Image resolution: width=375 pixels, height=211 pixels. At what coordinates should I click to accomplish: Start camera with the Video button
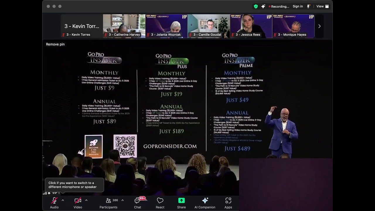pyautogui.click(x=78, y=203)
